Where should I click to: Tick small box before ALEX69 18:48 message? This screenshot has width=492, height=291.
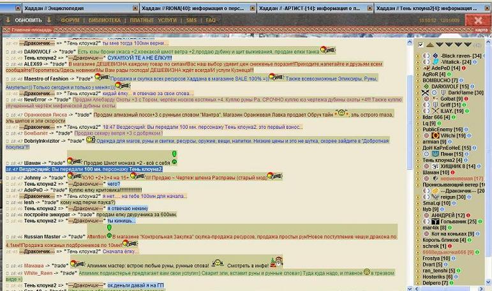(x=8, y=64)
